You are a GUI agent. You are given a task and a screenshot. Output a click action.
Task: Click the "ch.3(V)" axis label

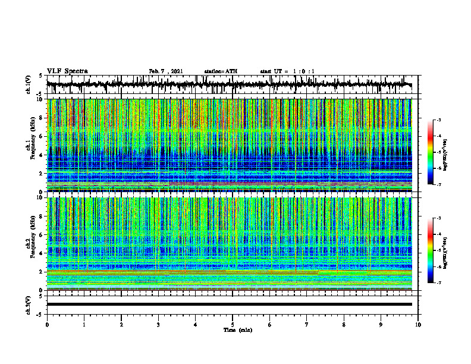[29, 305]
